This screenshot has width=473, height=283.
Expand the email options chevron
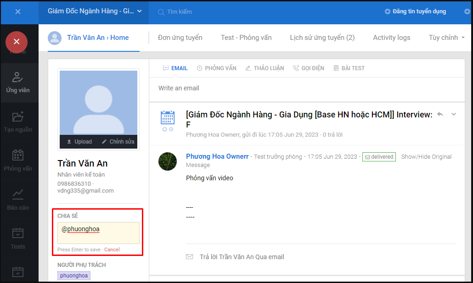454,114
